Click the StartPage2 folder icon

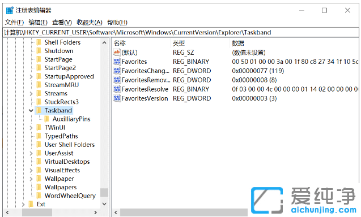click(39, 68)
